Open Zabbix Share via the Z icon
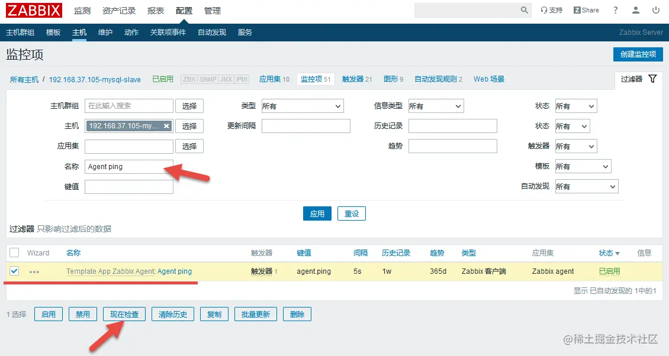This screenshot has width=669, height=356. (577, 9)
